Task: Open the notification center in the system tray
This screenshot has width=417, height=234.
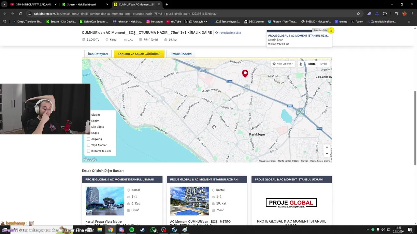Action: coord(410,230)
